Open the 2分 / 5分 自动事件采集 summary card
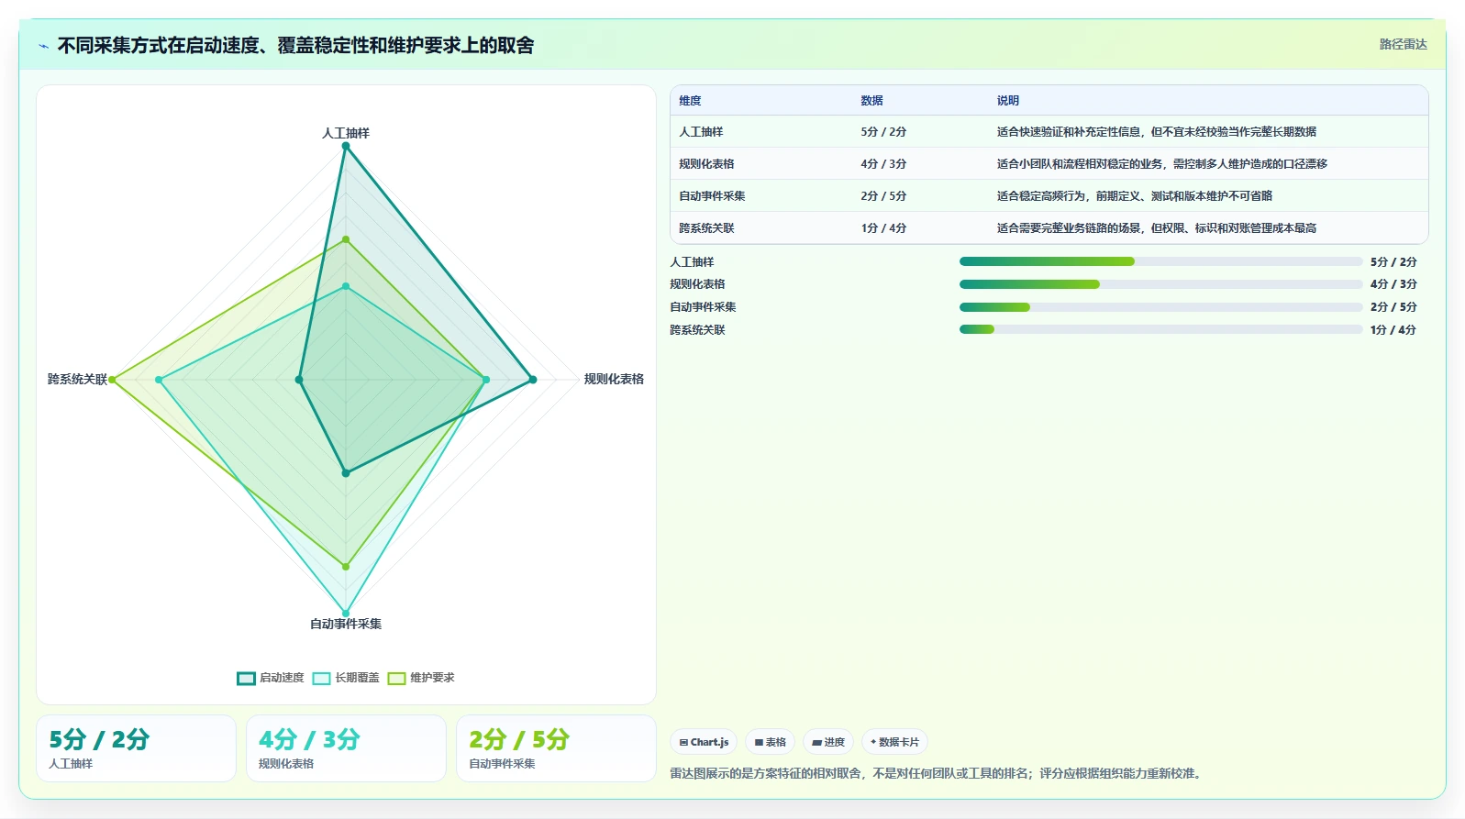 [556, 748]
